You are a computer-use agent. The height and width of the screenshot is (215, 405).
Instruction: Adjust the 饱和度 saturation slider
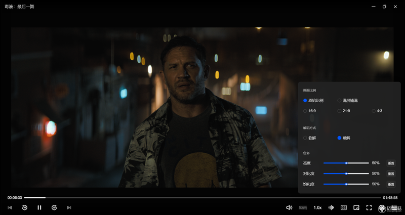pos(346,184)
